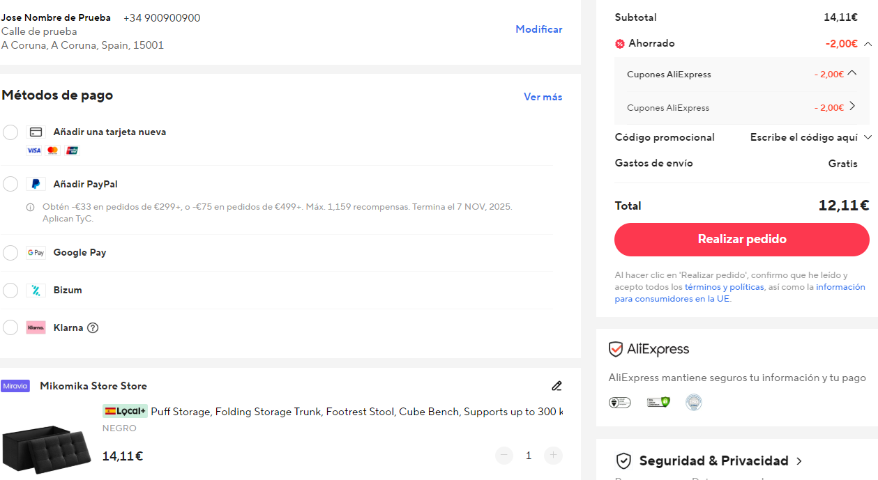This screenshot has height=480, width=878.
Task: Click the Seguridad & Privacidad shield icon
Action: tap(623, 461)
